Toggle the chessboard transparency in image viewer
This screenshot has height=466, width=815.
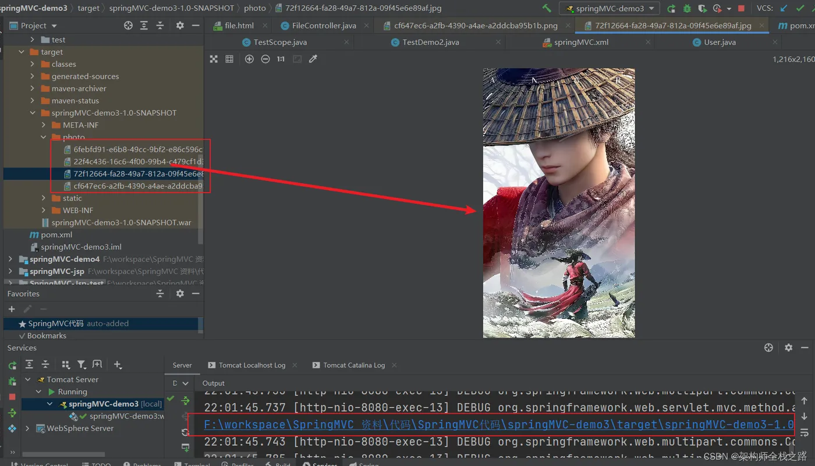tap(214, 59)
